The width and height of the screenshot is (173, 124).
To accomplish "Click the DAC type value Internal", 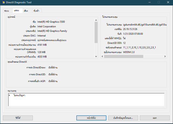I will (x=41, y=36).
